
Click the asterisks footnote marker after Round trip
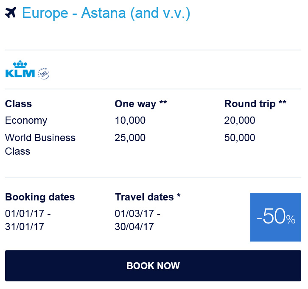click(x=282, y=103)
